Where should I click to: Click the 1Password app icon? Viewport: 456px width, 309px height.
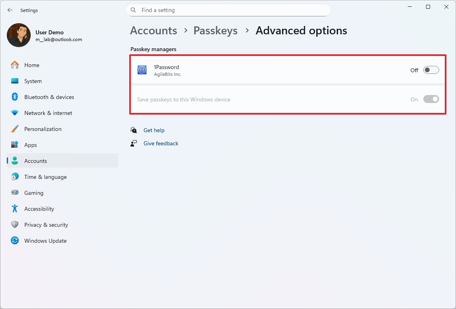(x=142, y=69)
